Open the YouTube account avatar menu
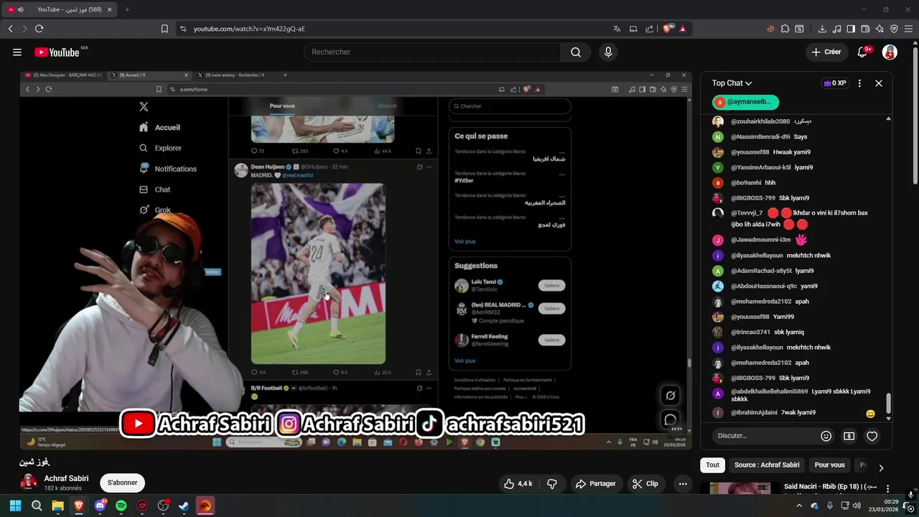This screenshot has height=517, width=919. click(x=890, y=52)
